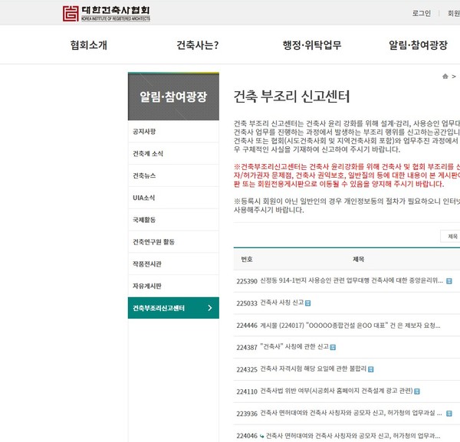460x442 pixels.
Task: Click attachment icon next to post 225390
Action: pyautogui.click(x=449, y=281)
